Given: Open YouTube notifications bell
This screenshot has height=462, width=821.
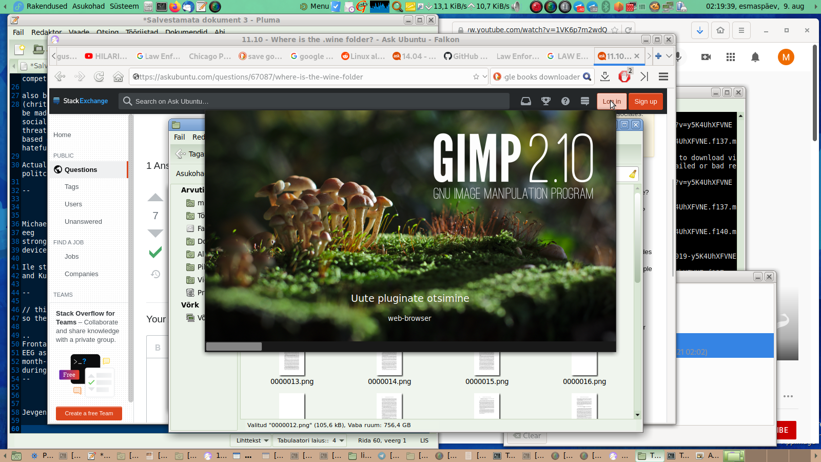Looking at the screenshot, I should tap(755, 57).
